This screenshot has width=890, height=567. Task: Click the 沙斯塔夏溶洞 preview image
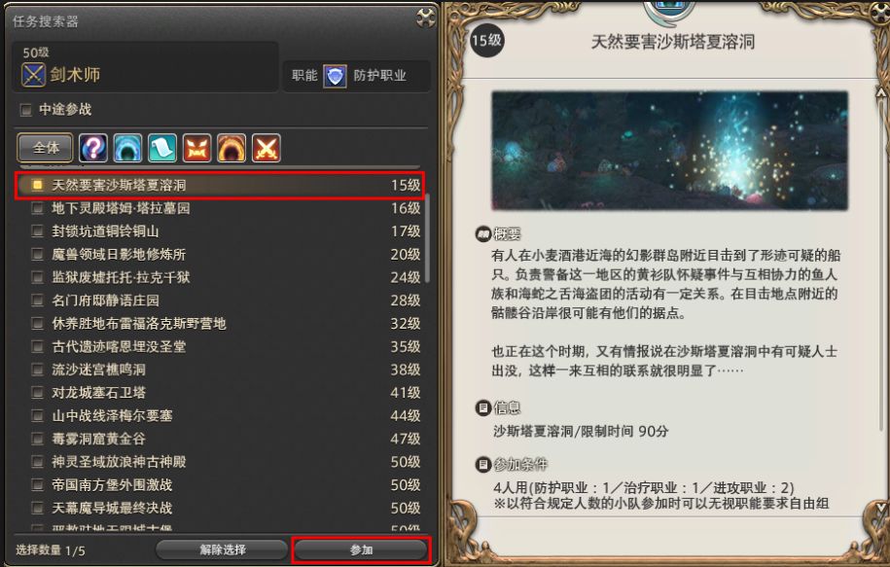coord(670,151)
